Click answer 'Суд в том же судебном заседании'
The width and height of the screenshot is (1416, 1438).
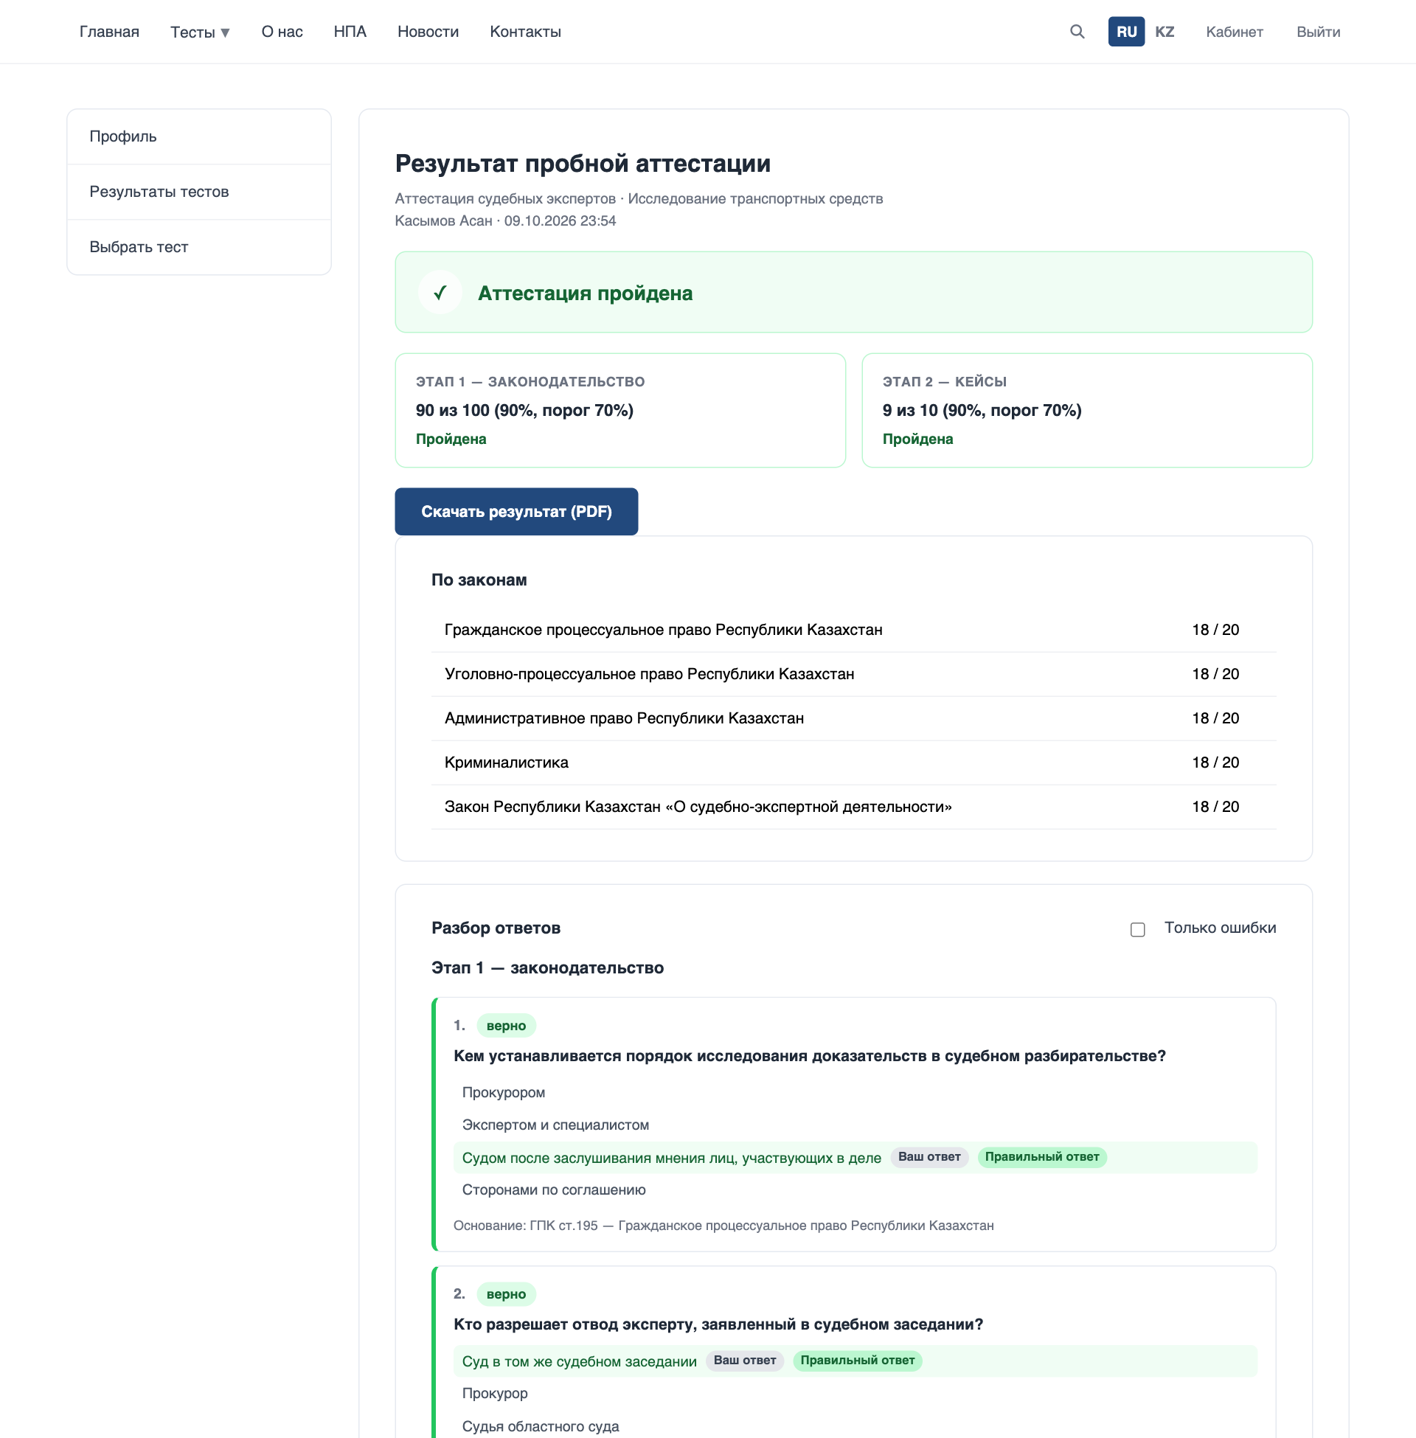855,1361
